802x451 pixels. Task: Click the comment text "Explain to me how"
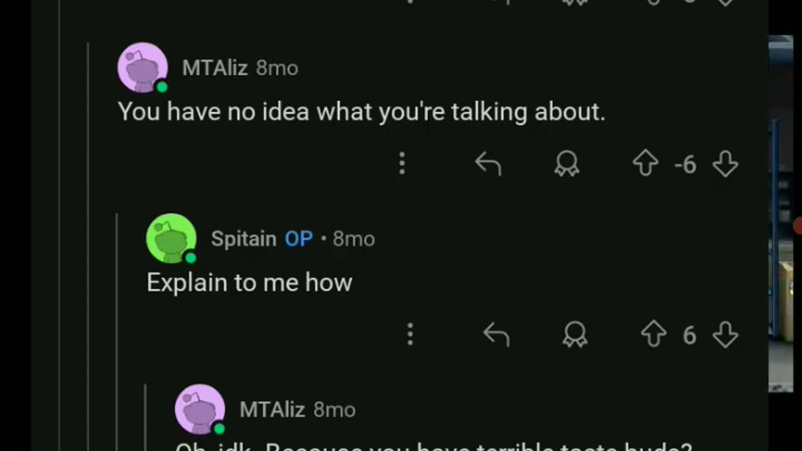coord(249,283)
